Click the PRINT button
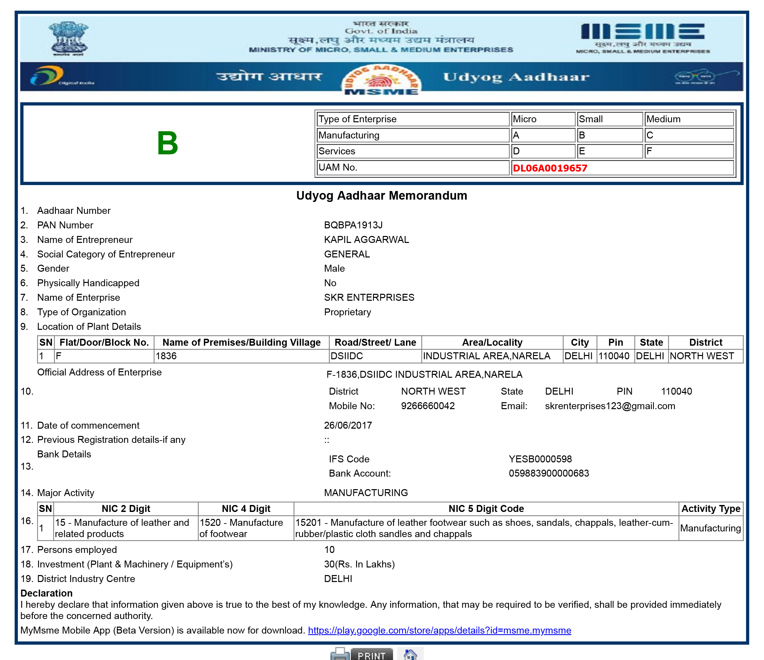The height and width of the screenshot is (660, 764). [372, 654]
